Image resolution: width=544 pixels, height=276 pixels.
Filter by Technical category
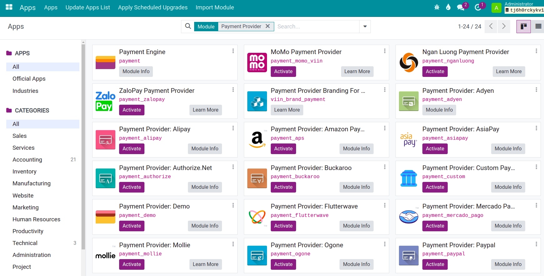pyautogui.click(x=43, y=243)
